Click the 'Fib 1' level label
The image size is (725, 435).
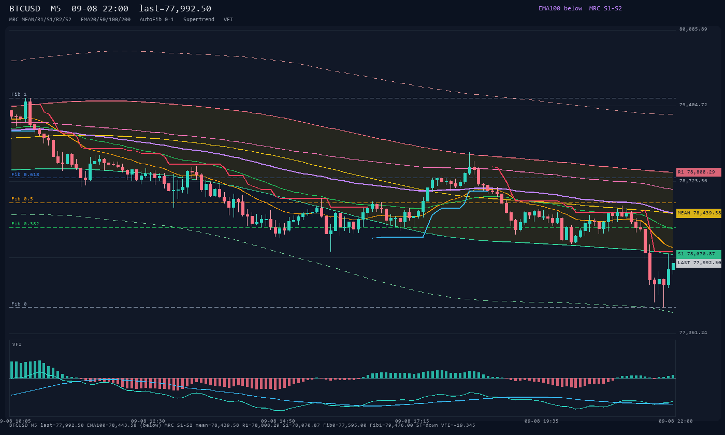pos(19,94)
